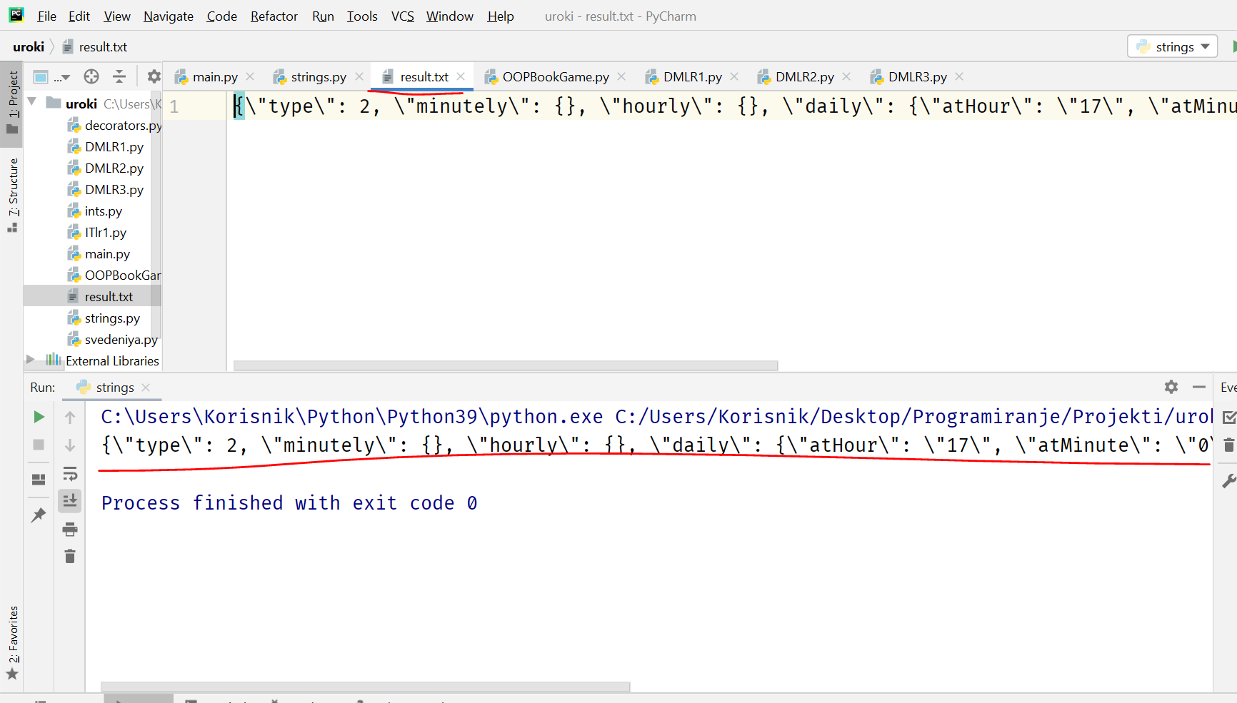Click the Stop process icon in Run panel
The height and width of the screenshot is (703, 1237).
pos(39,445)
